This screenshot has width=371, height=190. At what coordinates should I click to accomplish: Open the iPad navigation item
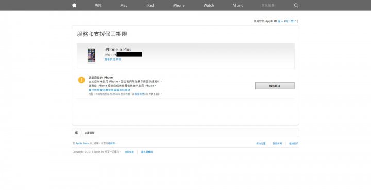tap(150, 5)
